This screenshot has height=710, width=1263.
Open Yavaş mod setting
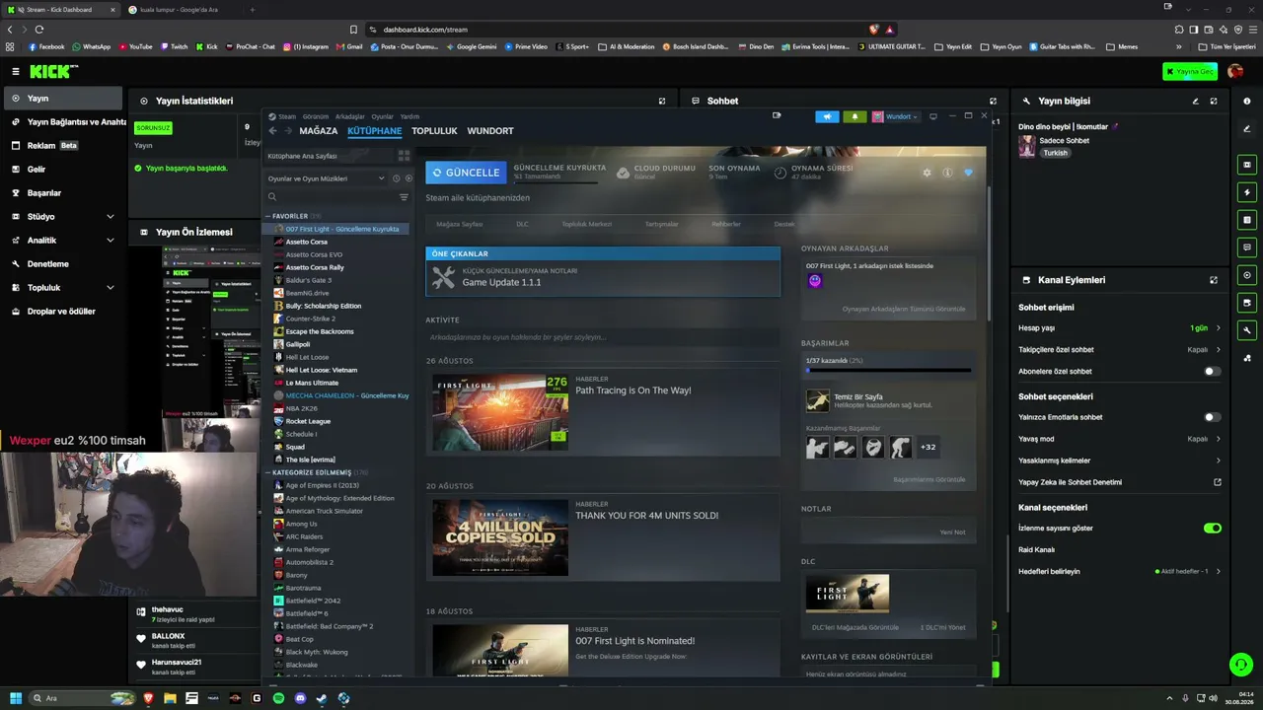(1119, 439)
